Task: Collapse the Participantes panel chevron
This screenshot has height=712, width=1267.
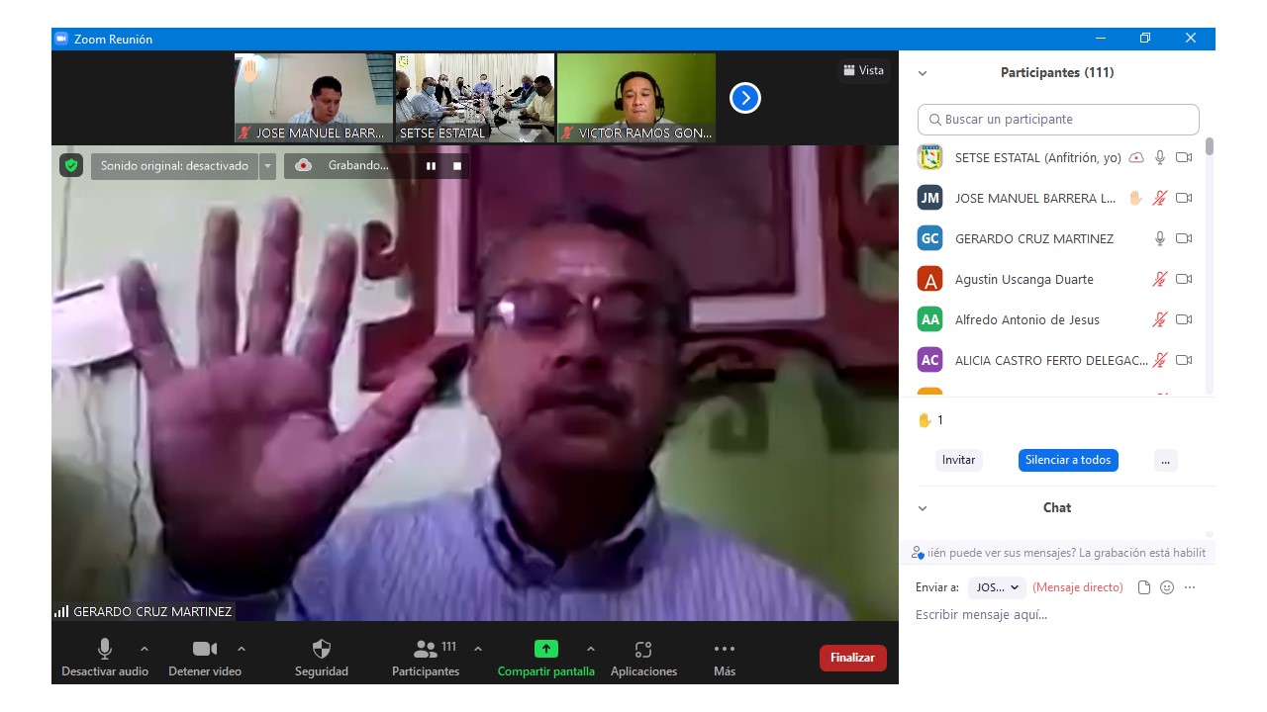Action: click(923, 73)
